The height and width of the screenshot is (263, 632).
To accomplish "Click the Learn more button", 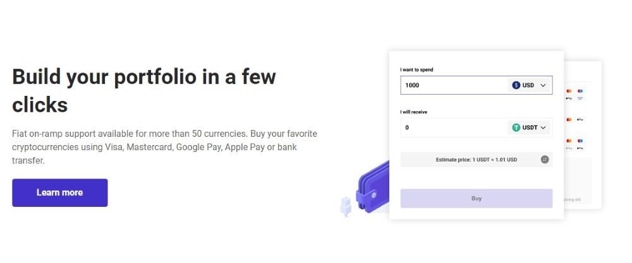I will click(59, 192).
